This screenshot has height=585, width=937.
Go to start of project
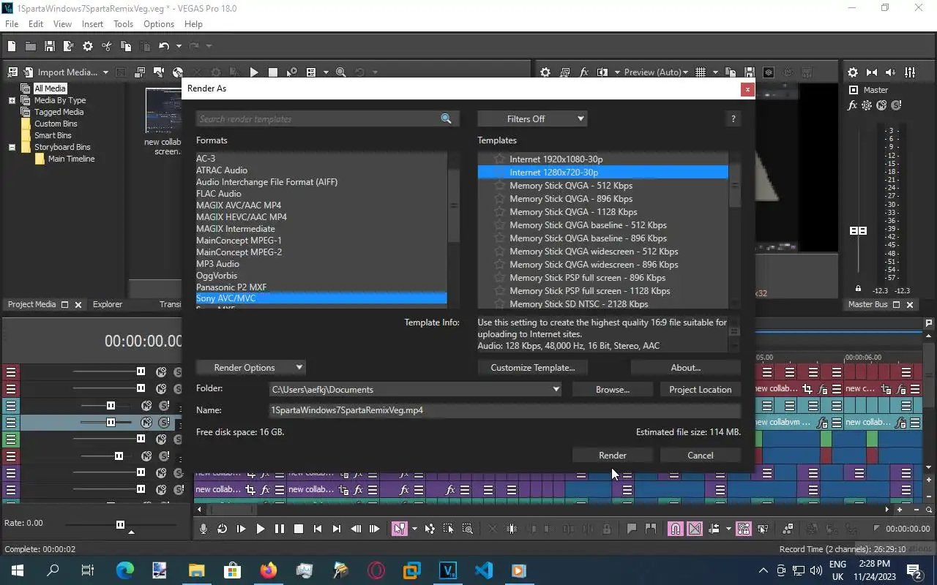pyautogui.click(x=318, y=529)
